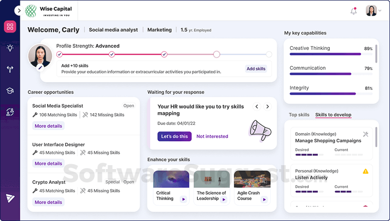This screenshot has width=390, height=221.
Task: Click the yellow warning icon on Listen Actively
Action: pos(365,171)
